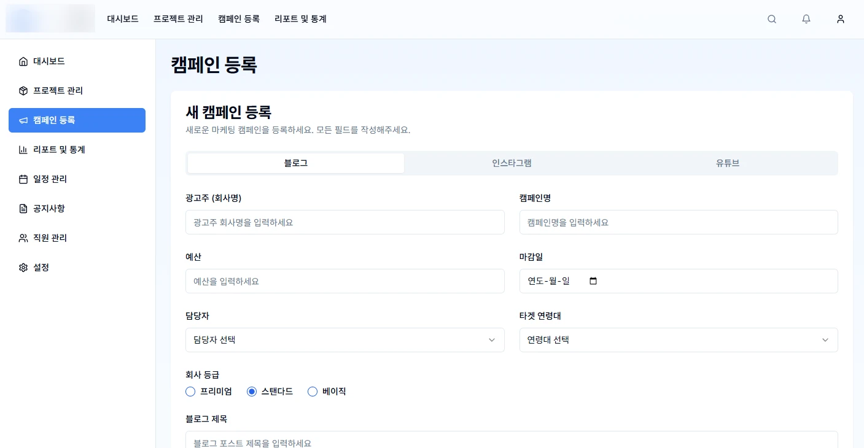
Task: Click the 새 캠페인 등록 heading
Action: coord(228,112)
